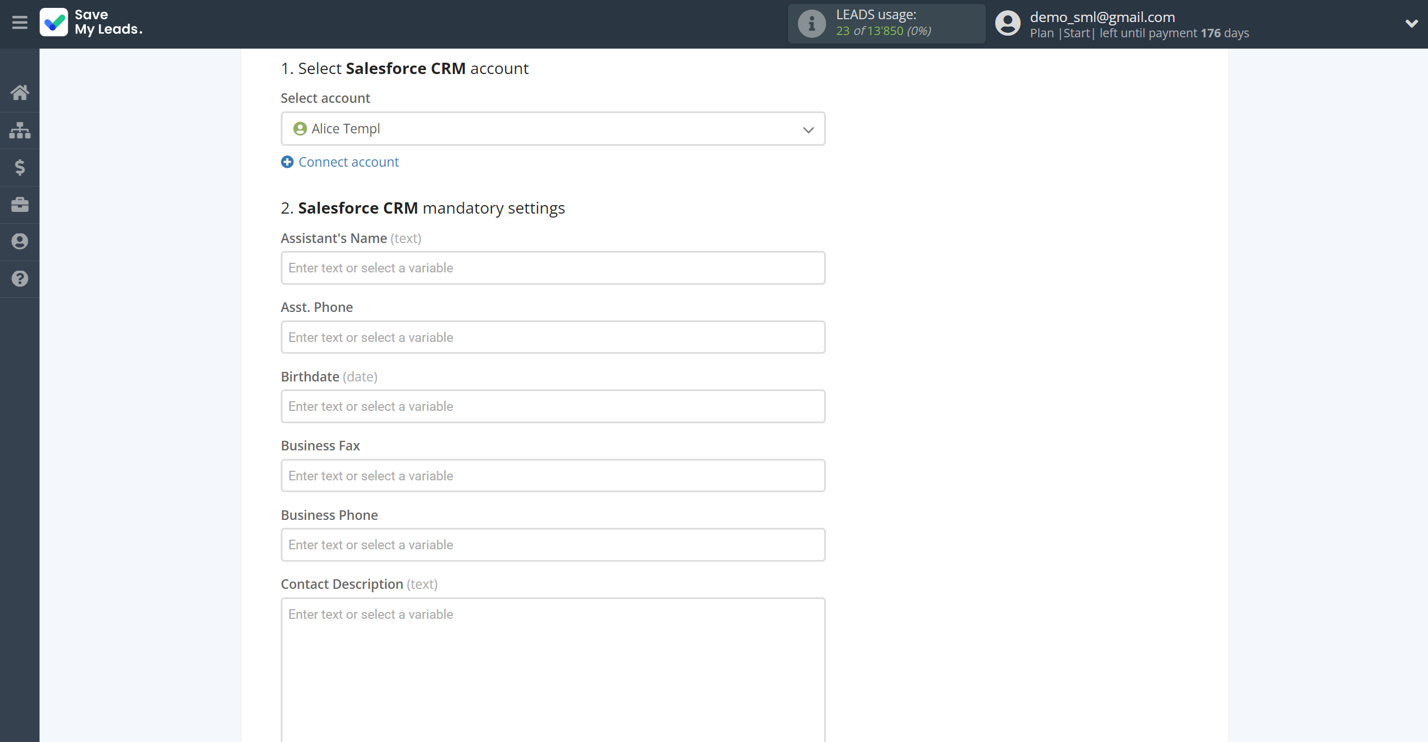1428x742 pixels.
Task: Go to Home in sidebar
Action: coord(20,93)
